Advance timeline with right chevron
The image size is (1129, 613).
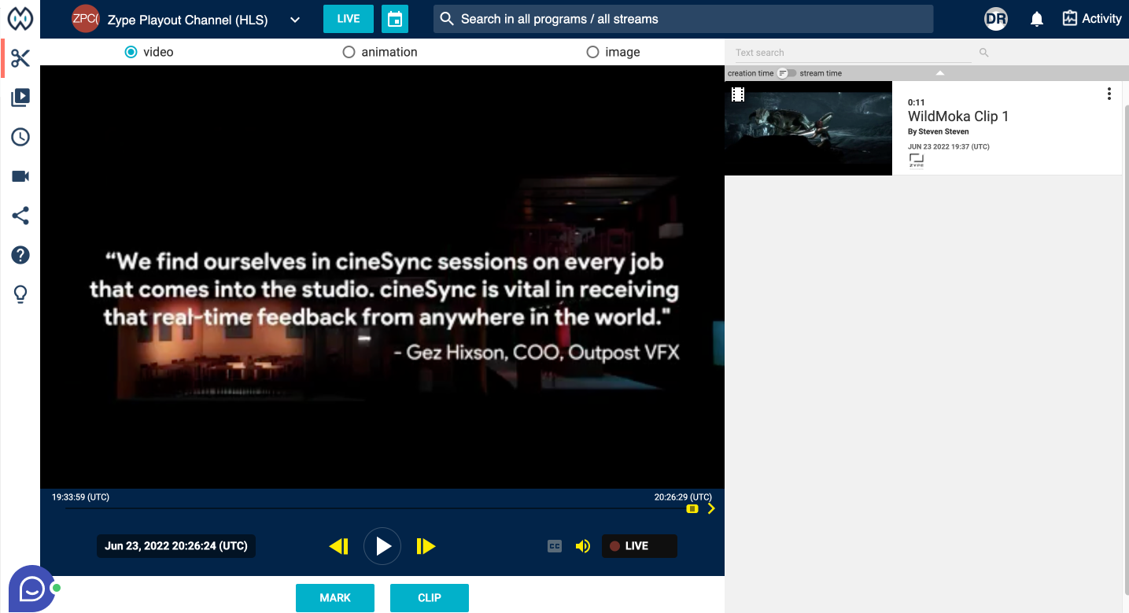pos(711,508)
